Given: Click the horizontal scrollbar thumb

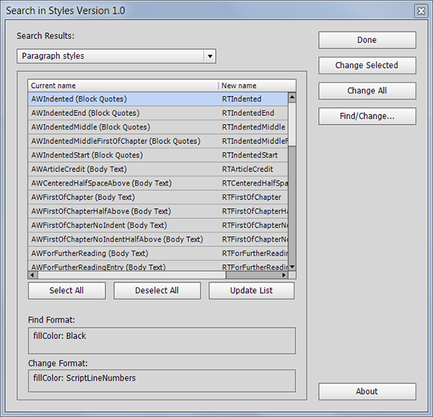Looking at the screenshot, I should [x=132, y=275].
